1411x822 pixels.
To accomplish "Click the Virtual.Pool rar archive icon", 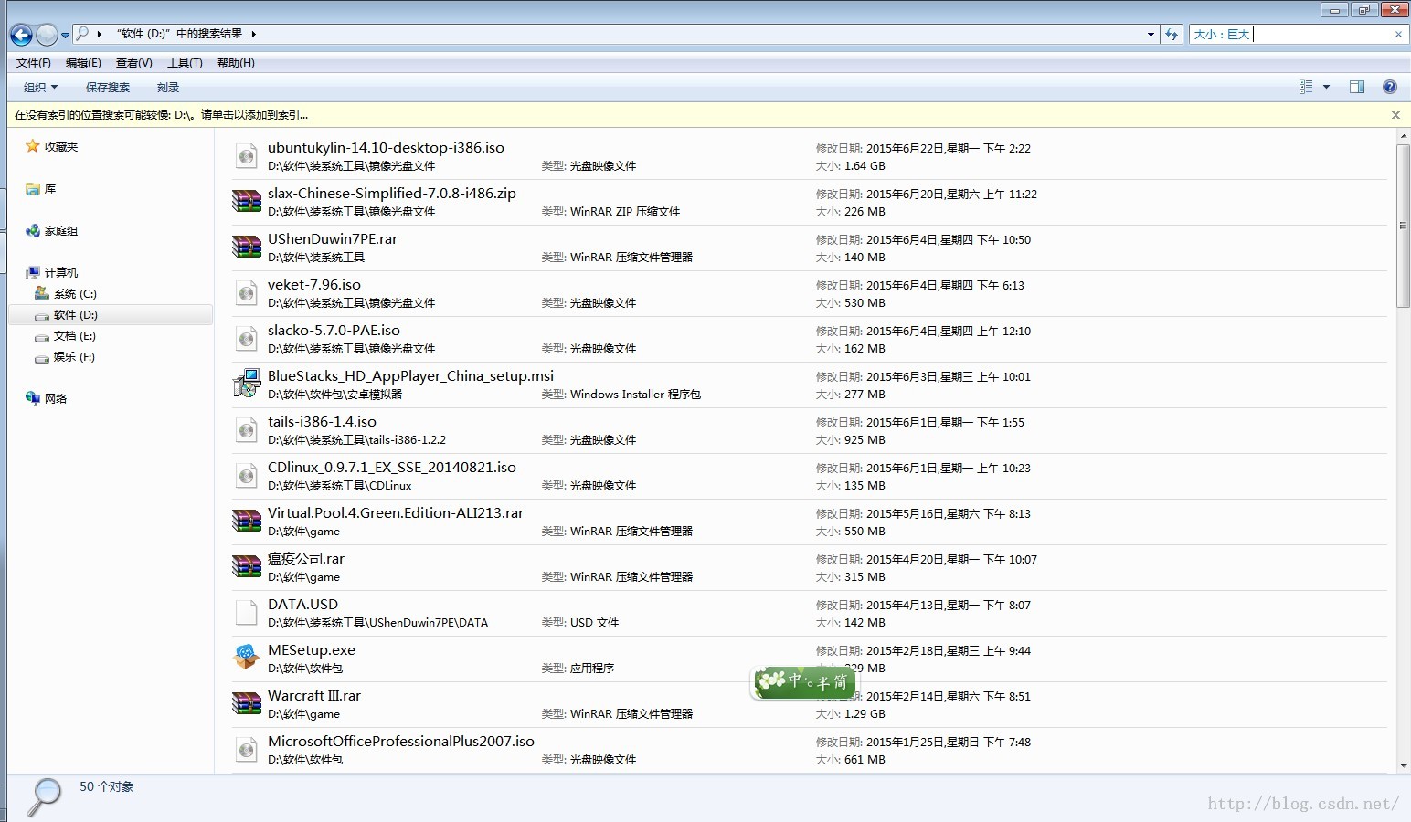I will click(x=247, y=521).
